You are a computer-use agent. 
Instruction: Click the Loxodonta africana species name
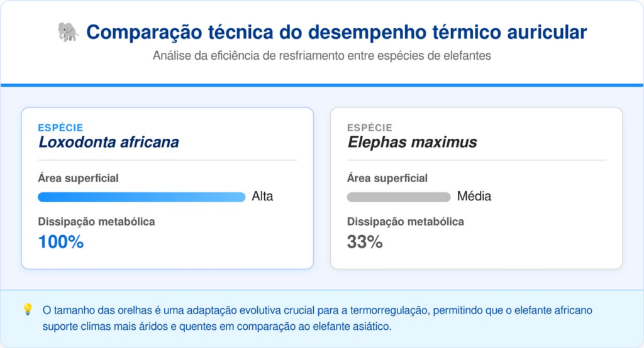click(109, 142)
